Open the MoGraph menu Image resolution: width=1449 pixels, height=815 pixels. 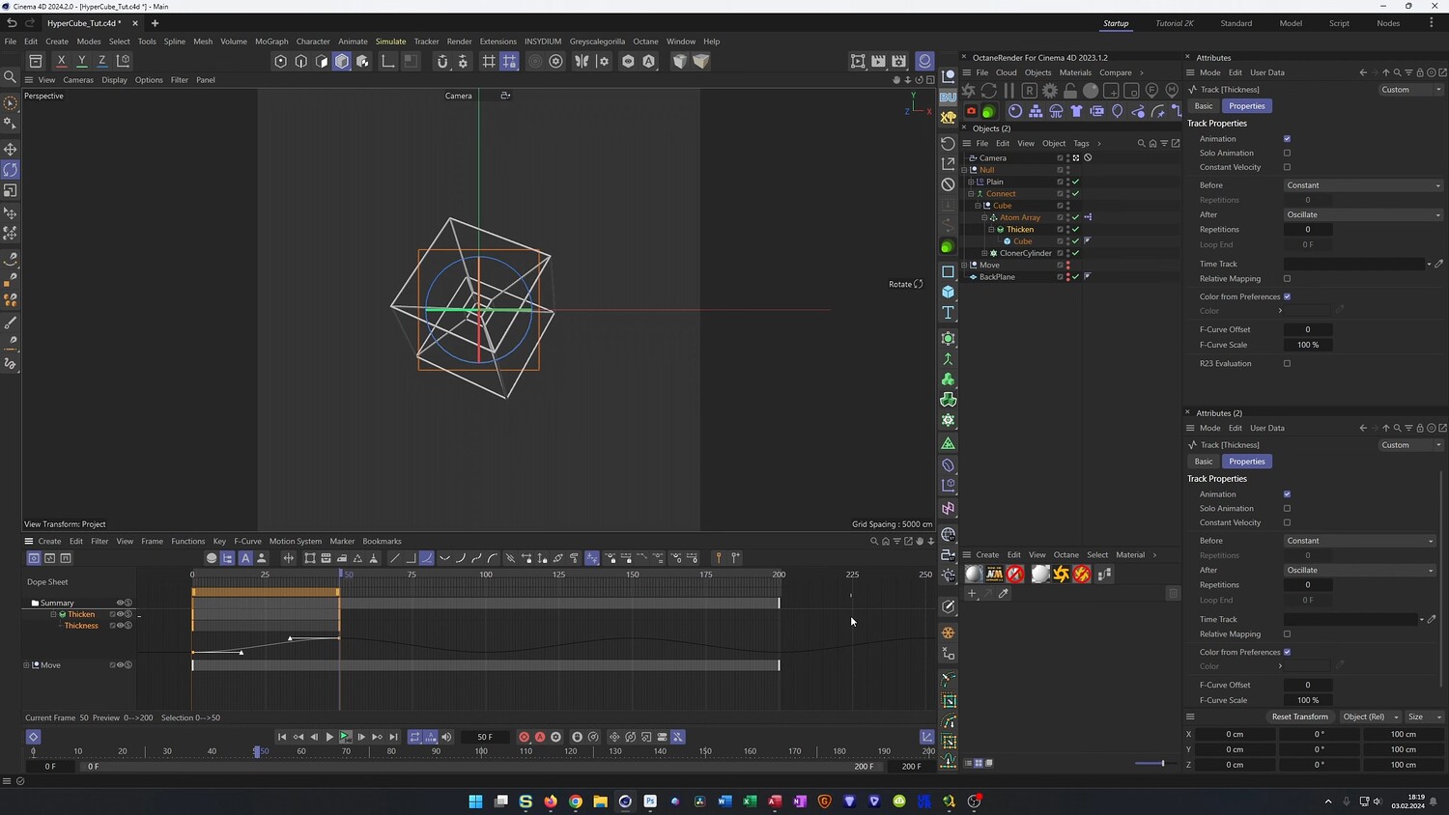coord(271,42)
